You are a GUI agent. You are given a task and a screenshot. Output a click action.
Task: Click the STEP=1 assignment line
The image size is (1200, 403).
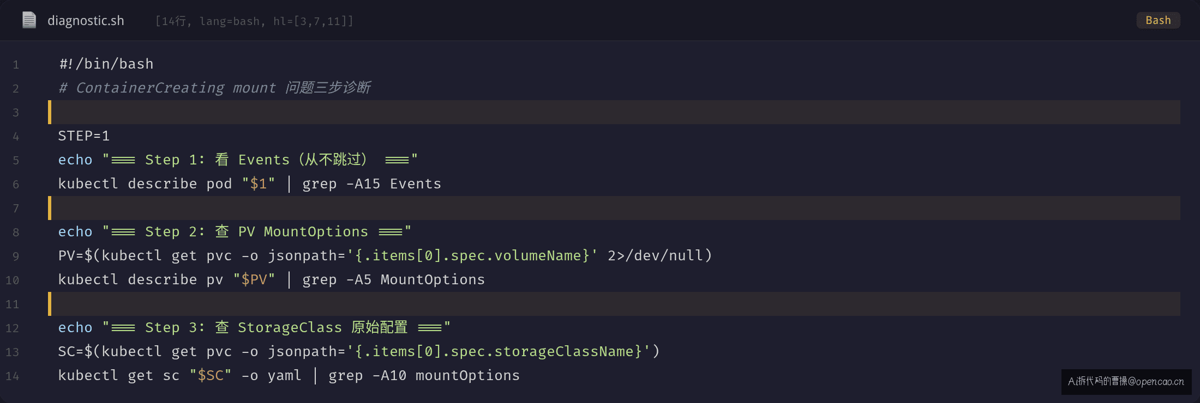84,136
